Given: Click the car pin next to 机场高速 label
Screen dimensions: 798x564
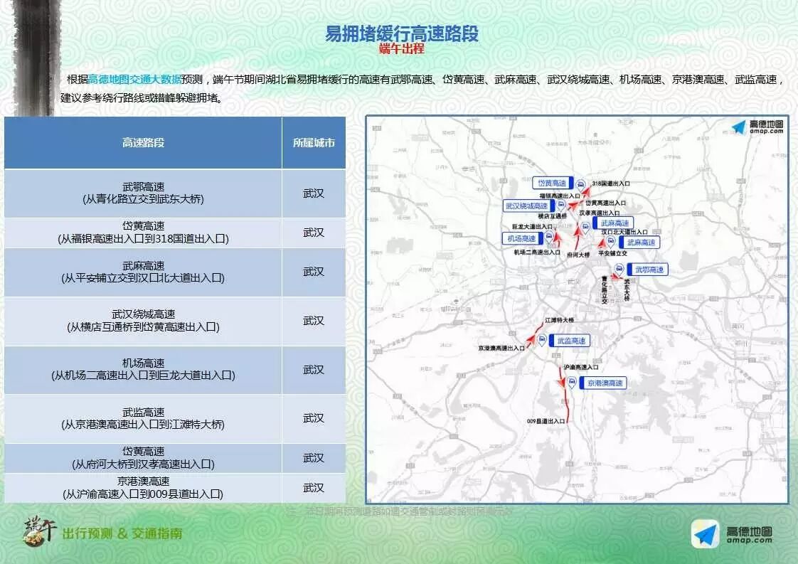Looking at the screenshot, I should click(549, 238).
